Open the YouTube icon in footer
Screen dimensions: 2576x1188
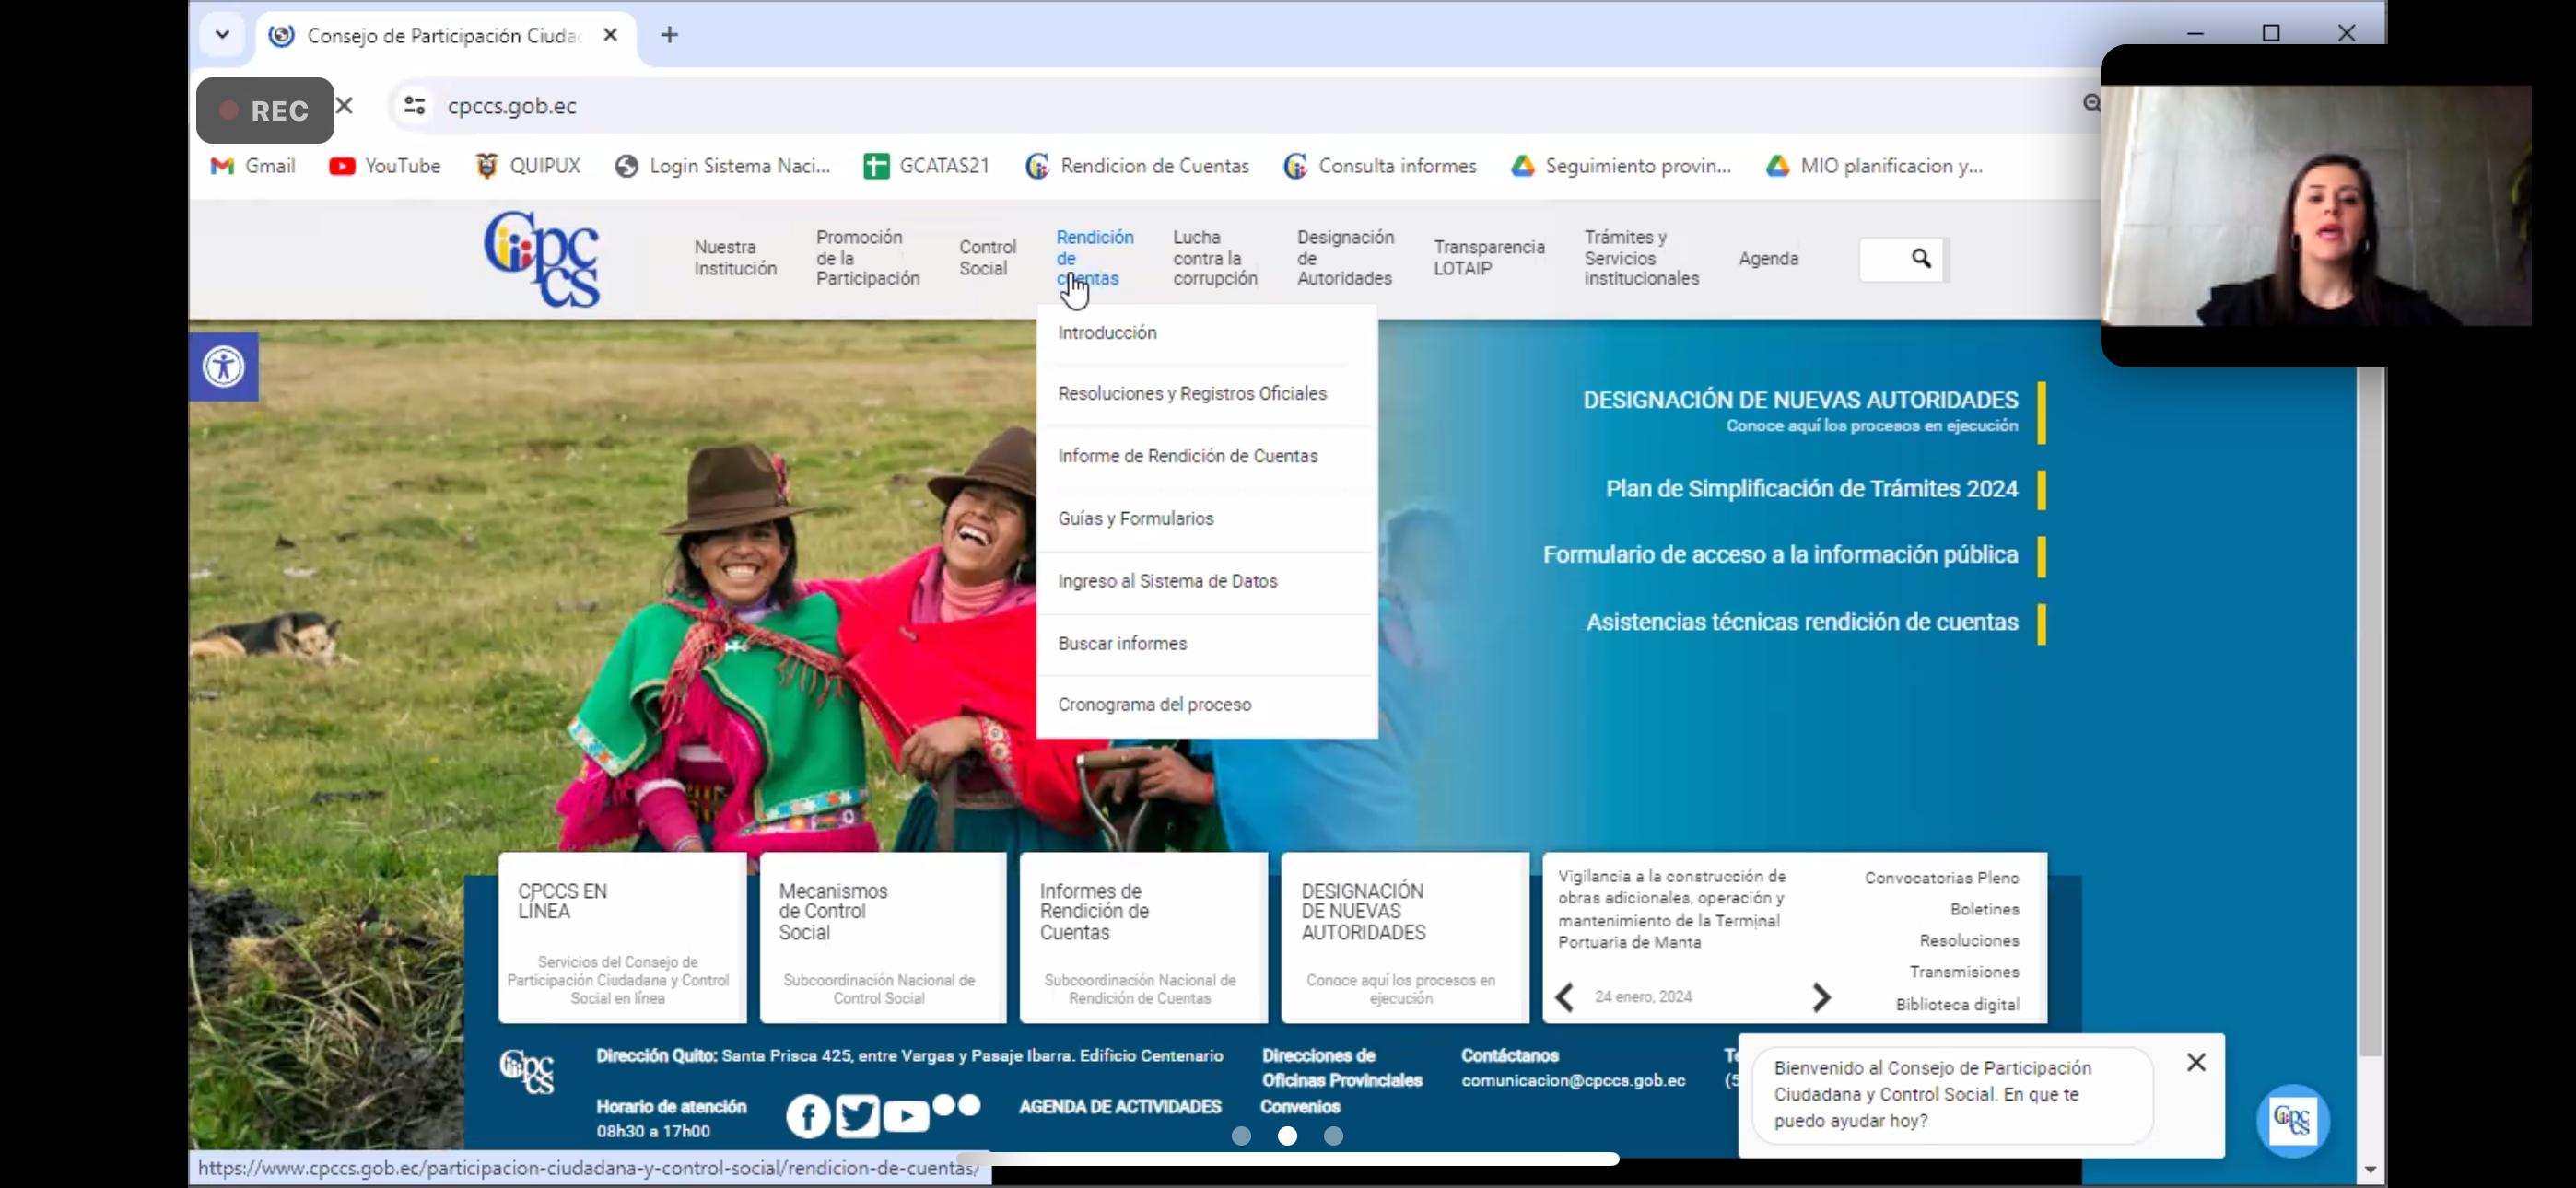pyautogui.click(x=906, y=1115)
